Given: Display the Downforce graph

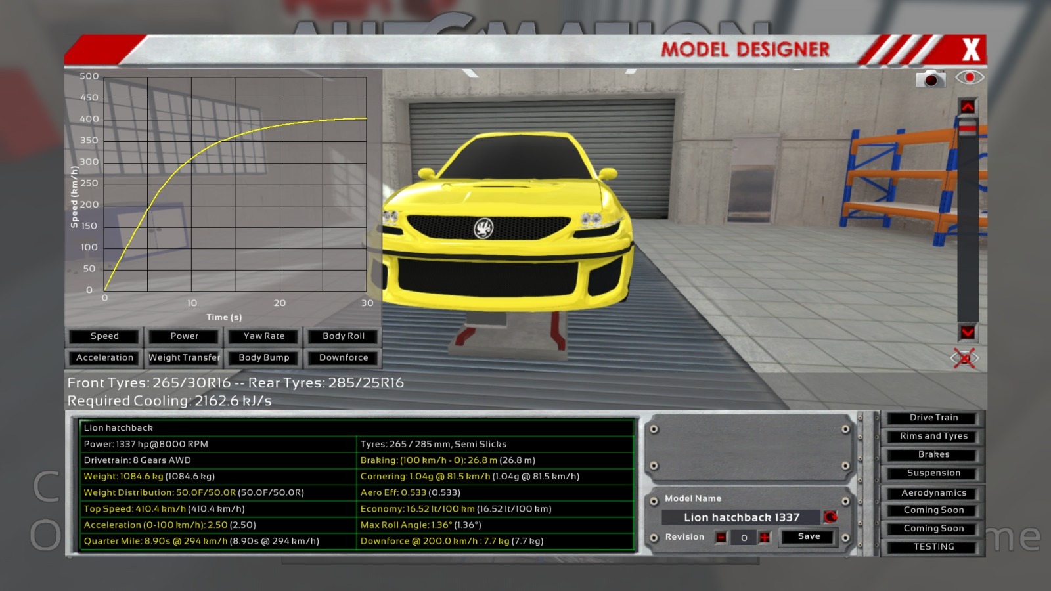Looking at the screenshot, I should [x=344, y=358].
